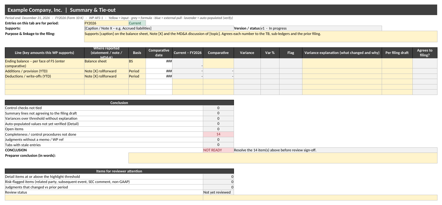The image size is (442, 205).
Task: Click the Variance explanation cell for Ending balance row
Action: point(342,63)
